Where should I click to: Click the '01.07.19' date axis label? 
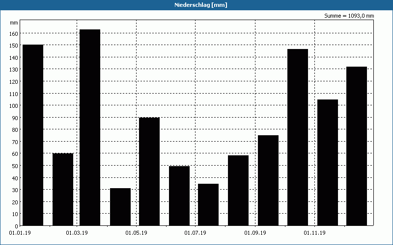[x=195, y=233]
